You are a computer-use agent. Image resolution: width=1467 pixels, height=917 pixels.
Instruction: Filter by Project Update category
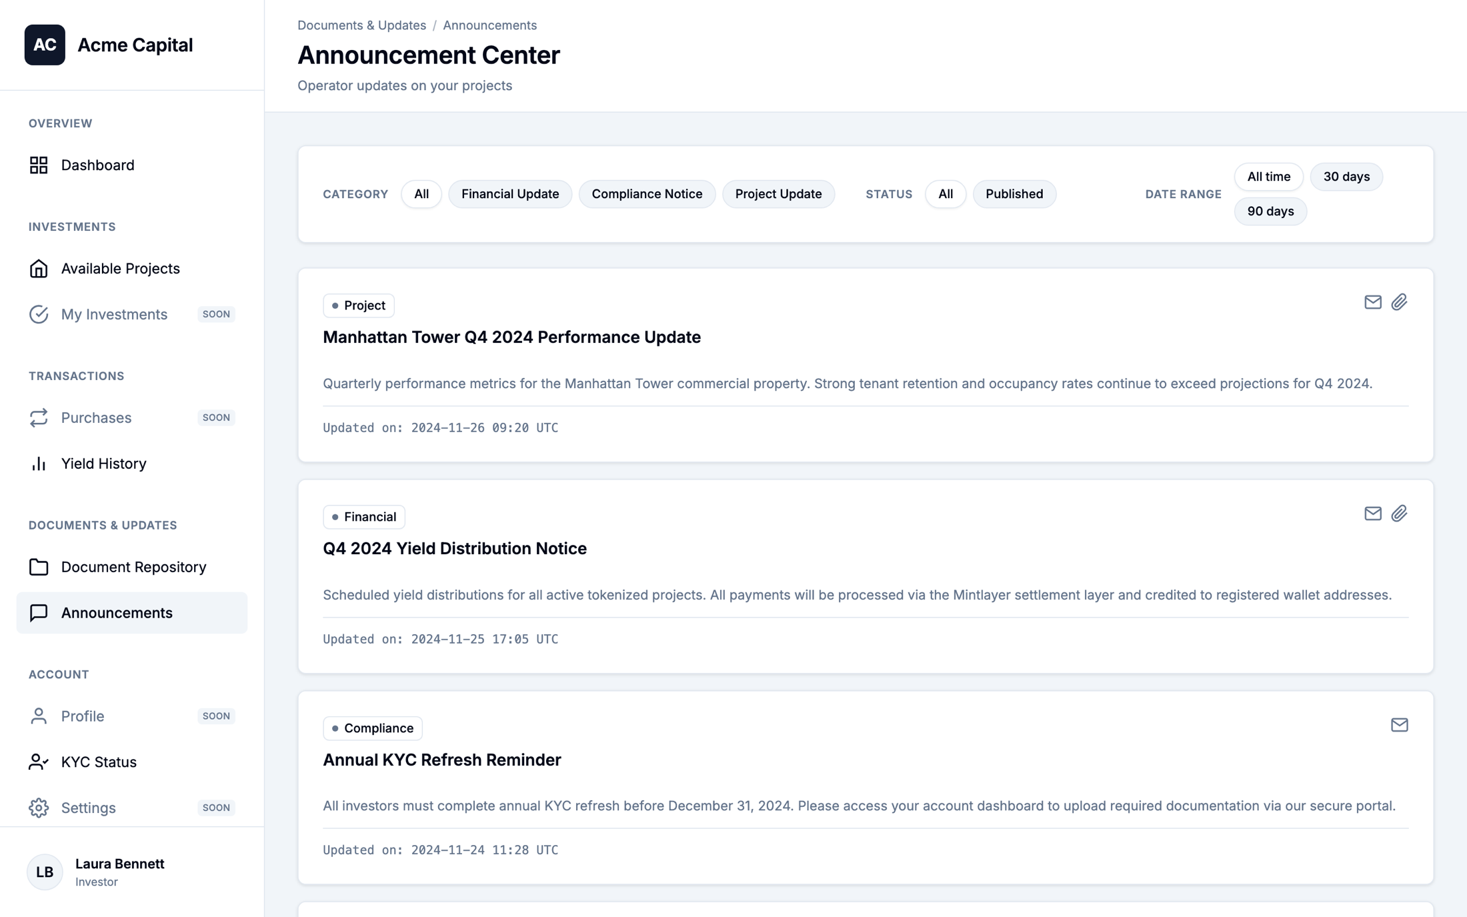(778, 194)
